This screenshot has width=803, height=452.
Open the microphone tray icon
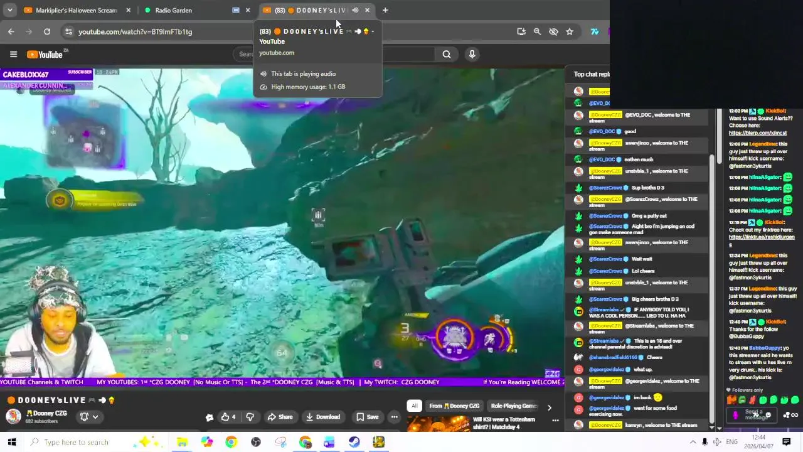click(x=705, y=442)
